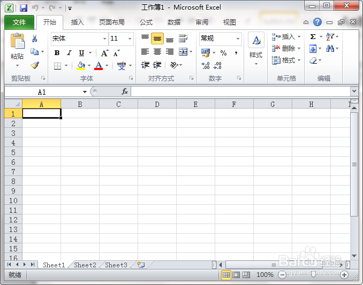The image size is (363, 285).
Task: Click the 删除 cells button
Action: pos(286,48)
